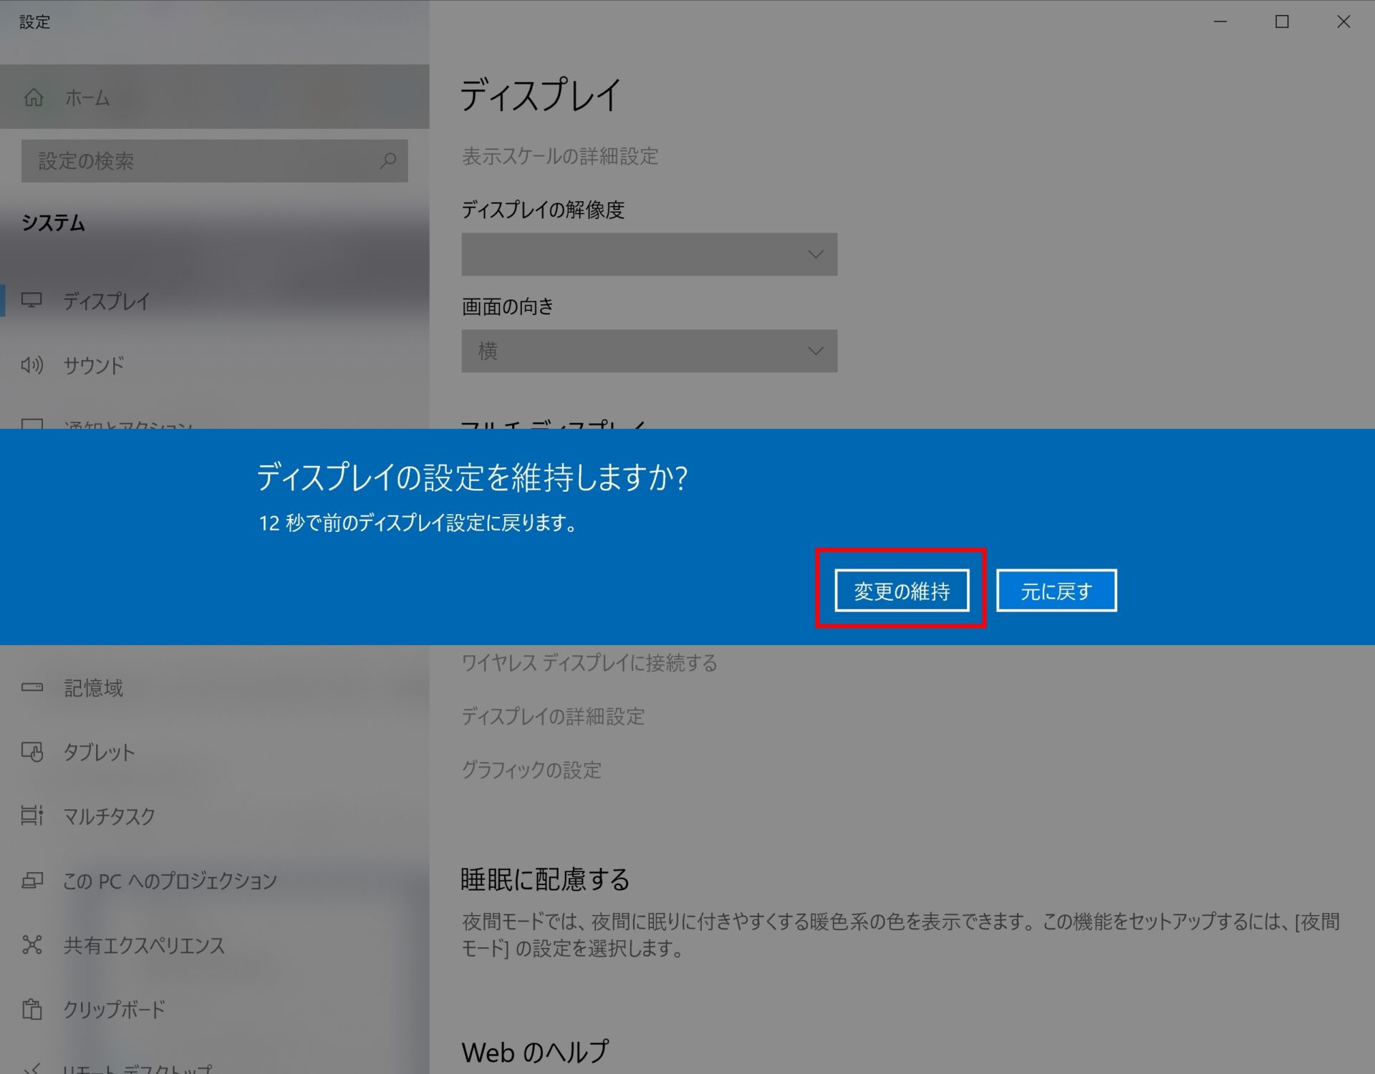
Task: Click the Clipboard (クリップボード) icon
Action: (32, 1009)
